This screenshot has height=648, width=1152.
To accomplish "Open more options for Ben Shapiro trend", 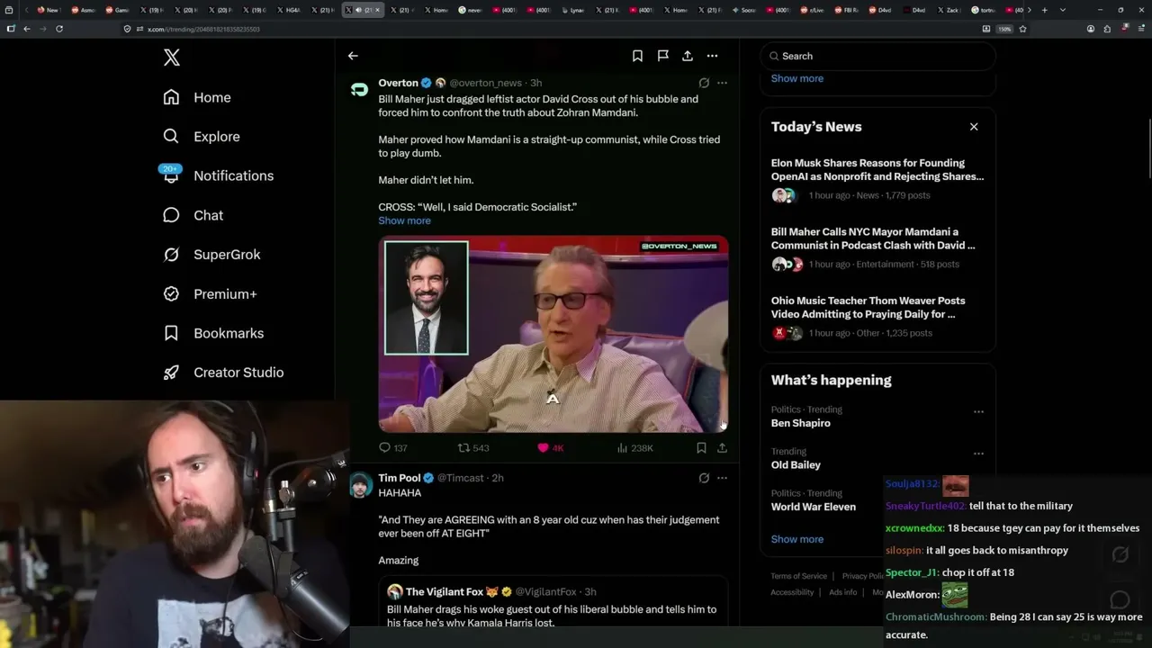I will tap(978, 411).
